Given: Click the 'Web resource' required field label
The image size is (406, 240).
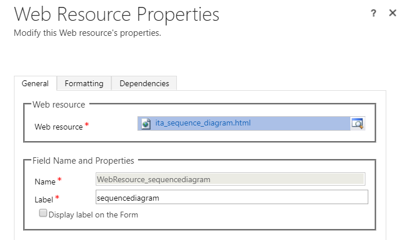Looking at the screenshot, I should pos(59,127).
